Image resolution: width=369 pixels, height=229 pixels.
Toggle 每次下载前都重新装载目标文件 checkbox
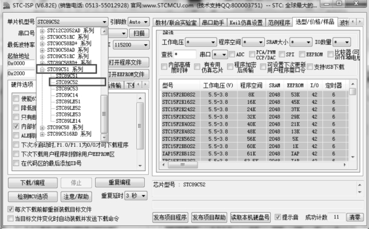coord(10,209)
